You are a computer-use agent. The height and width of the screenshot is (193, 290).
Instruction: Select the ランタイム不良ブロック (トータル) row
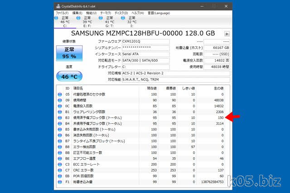click(141, 141)
